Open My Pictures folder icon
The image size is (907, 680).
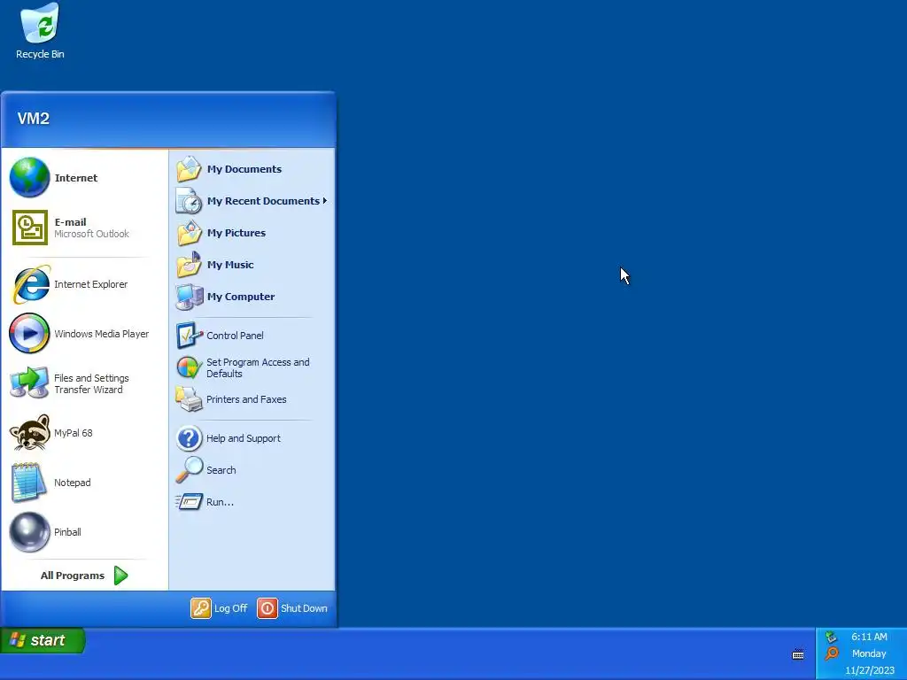click(189, 233)
